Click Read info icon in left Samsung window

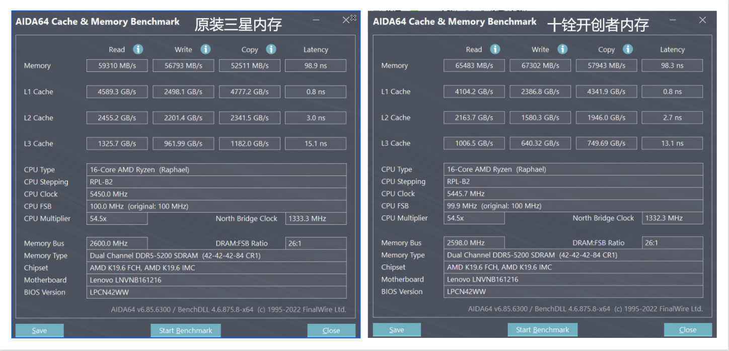[x=138, y=49]
